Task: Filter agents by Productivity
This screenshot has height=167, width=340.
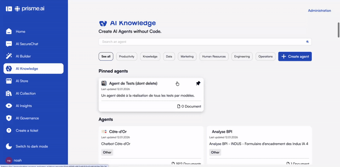Action: click(127, 57)
